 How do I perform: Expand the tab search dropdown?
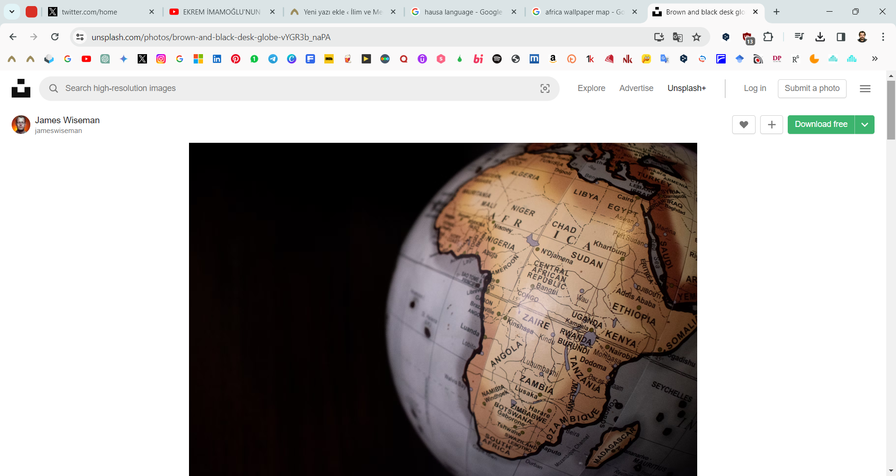pyautogui.click(x=12, y=12)
